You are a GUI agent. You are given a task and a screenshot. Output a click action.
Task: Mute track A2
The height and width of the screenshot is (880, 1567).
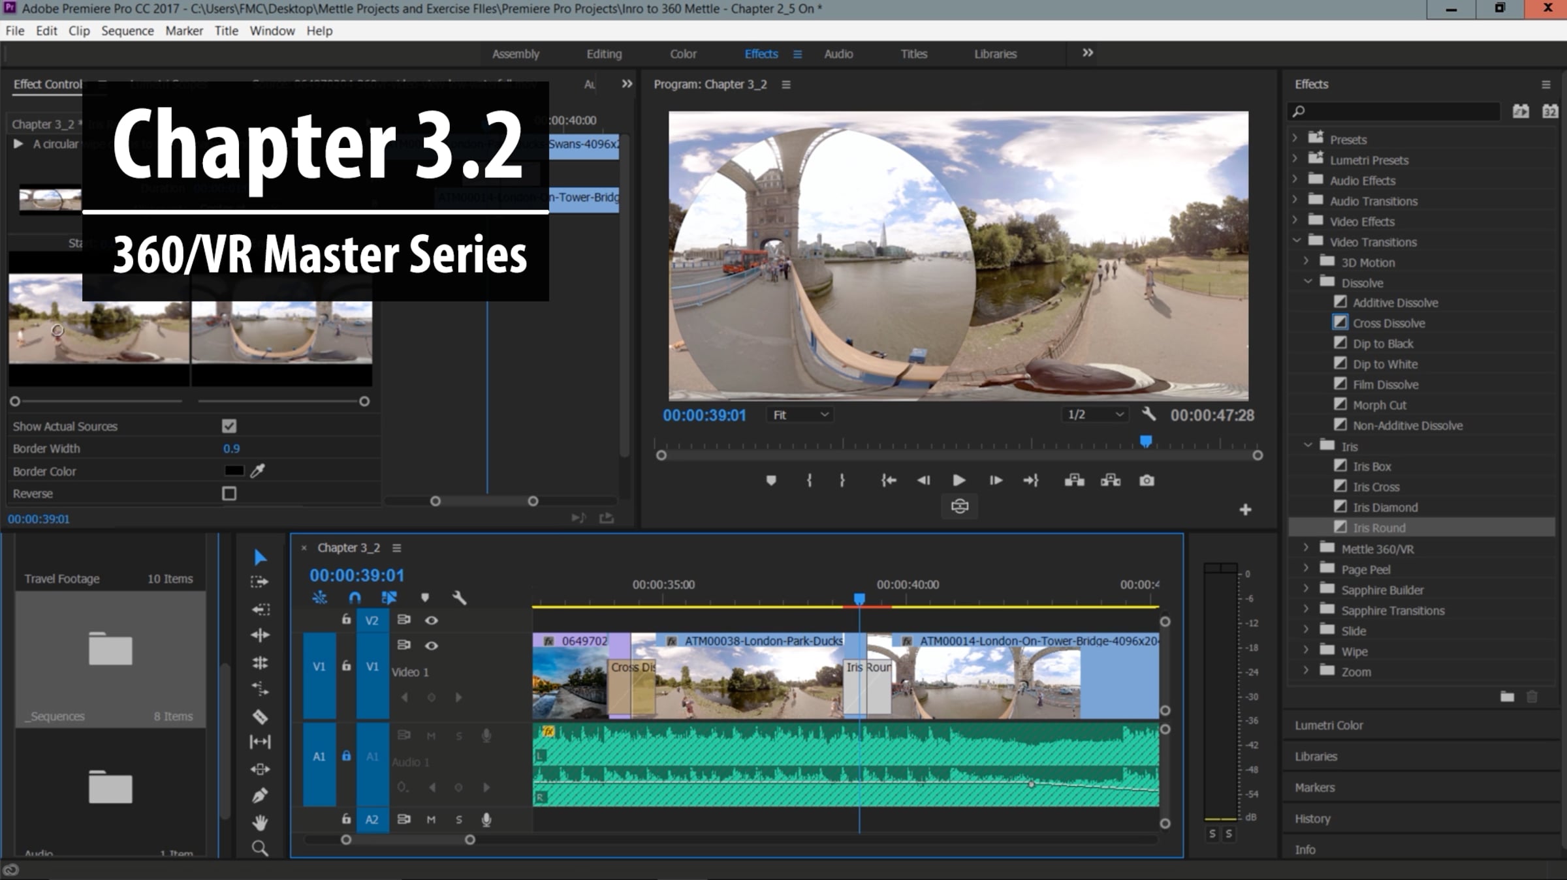tap(431, 819)
